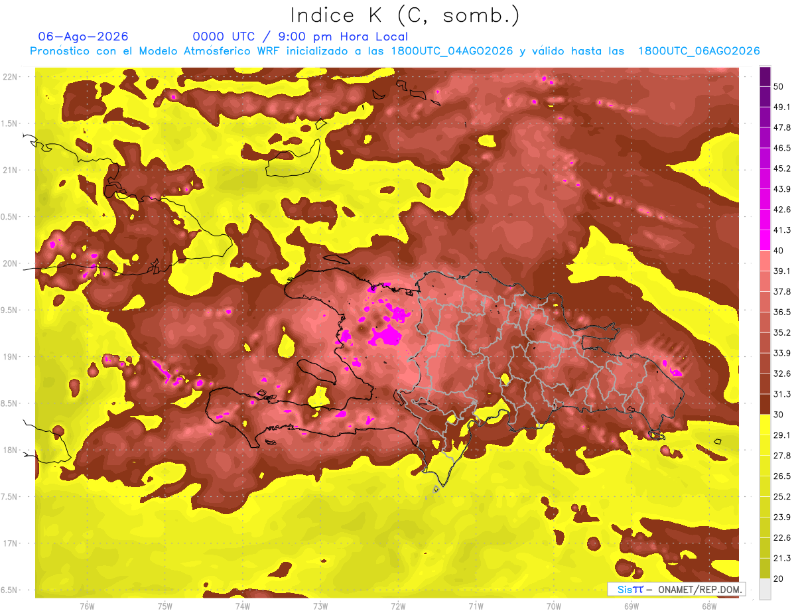Image resolution: width=796 pixels, height=615 pixels.
Task: Select the longitude axis label "68W"
Action: 709,606
